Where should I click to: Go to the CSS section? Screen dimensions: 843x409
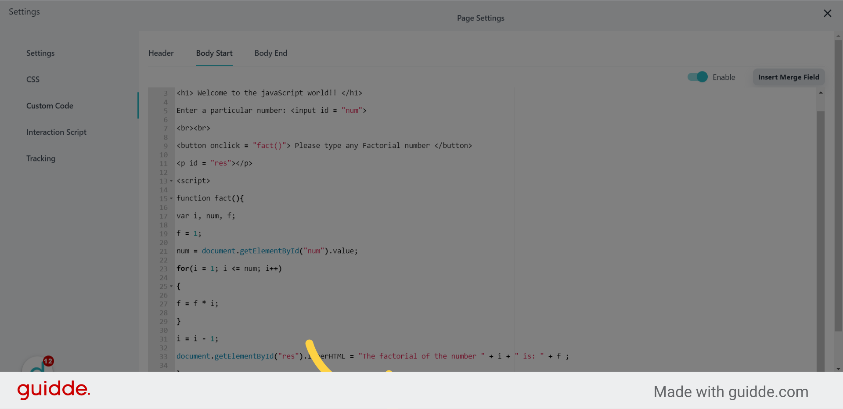coord(33,79)
